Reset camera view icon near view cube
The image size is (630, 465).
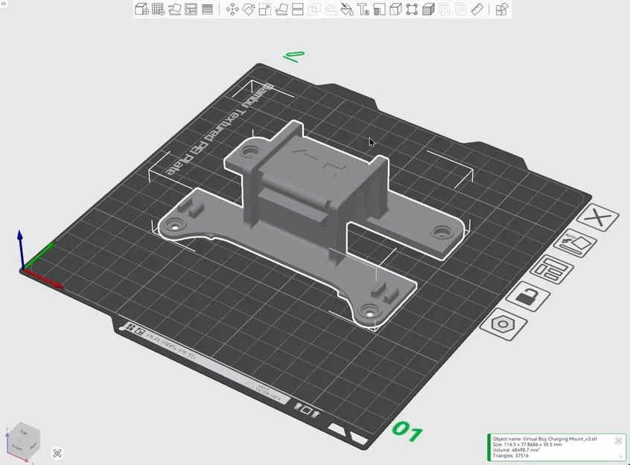[x=57, y=453]
